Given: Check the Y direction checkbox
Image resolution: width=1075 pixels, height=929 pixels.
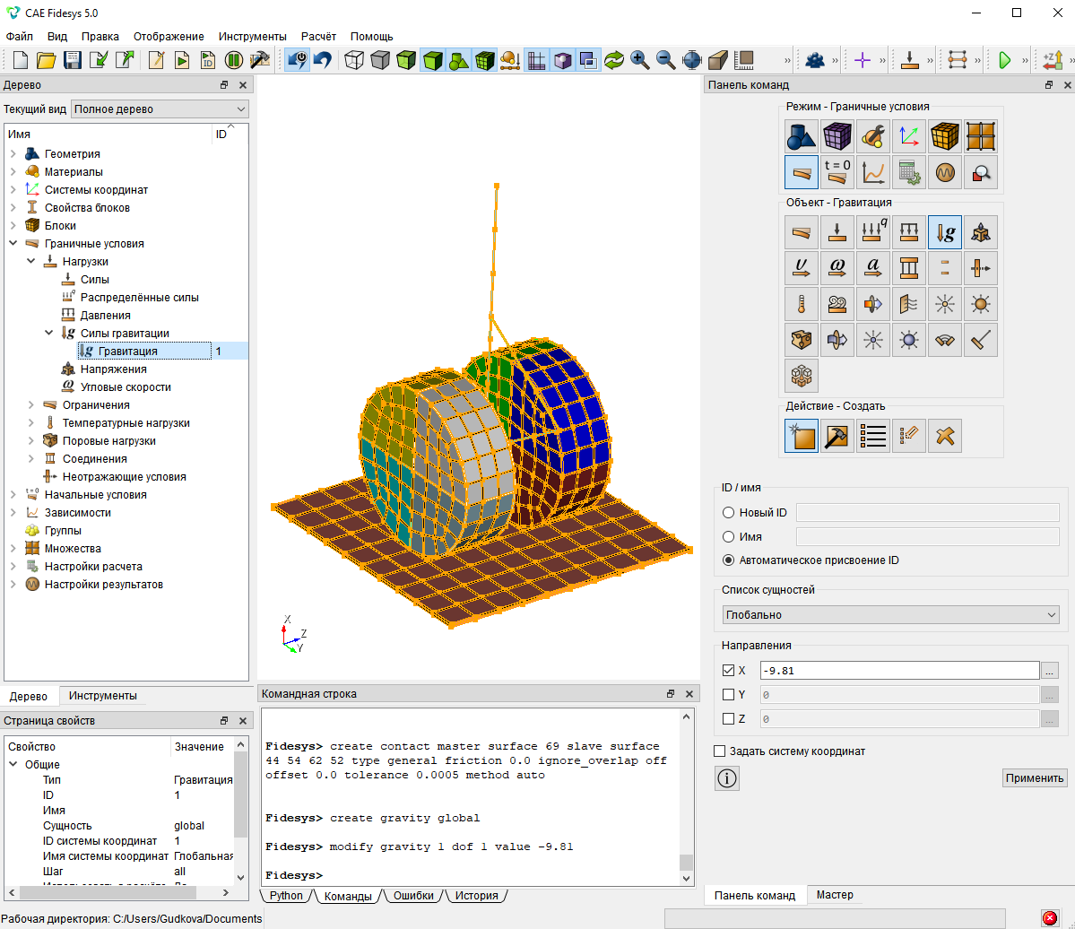Looking at the screenshot, I should (728, 695).
